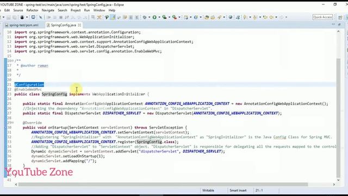
Task: Collapse the Javadoc comment at line 16
Action: 13,60
